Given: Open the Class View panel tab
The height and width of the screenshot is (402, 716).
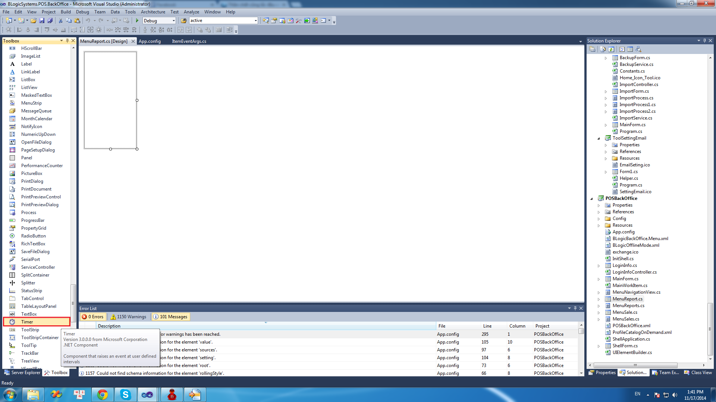Looking at the screenshot, I should [x=698, y=373].
